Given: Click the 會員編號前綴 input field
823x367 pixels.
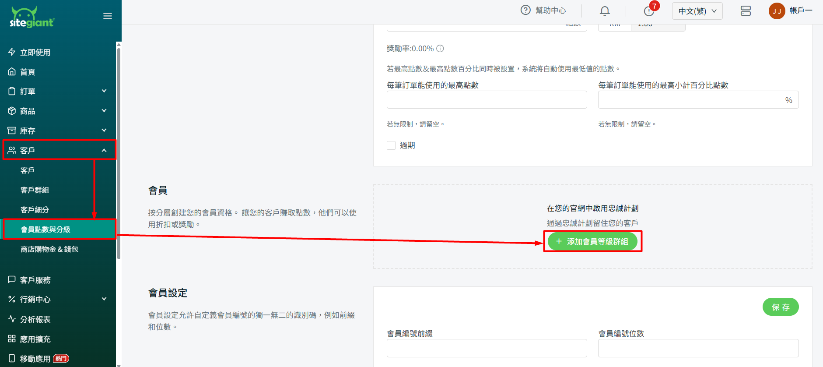Looking at the screenshot, I should coord(487,348).
